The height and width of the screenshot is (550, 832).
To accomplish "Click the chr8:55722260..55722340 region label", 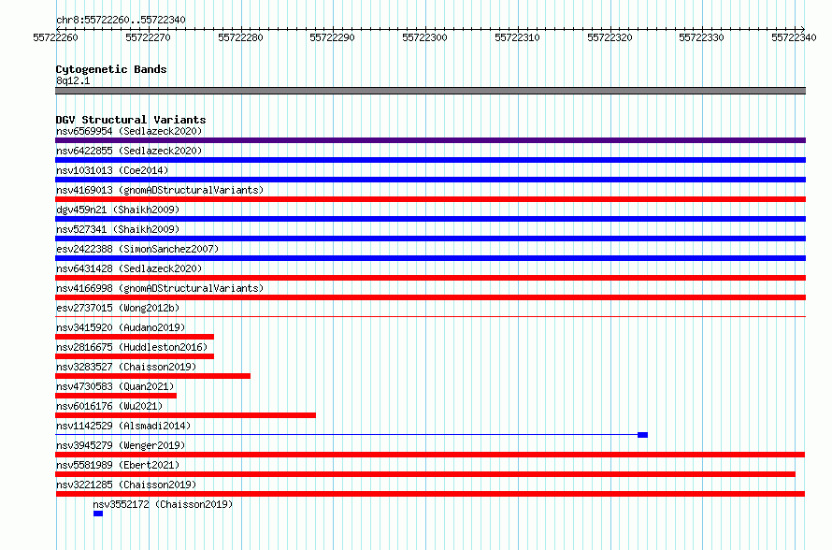I will [121, 20].
